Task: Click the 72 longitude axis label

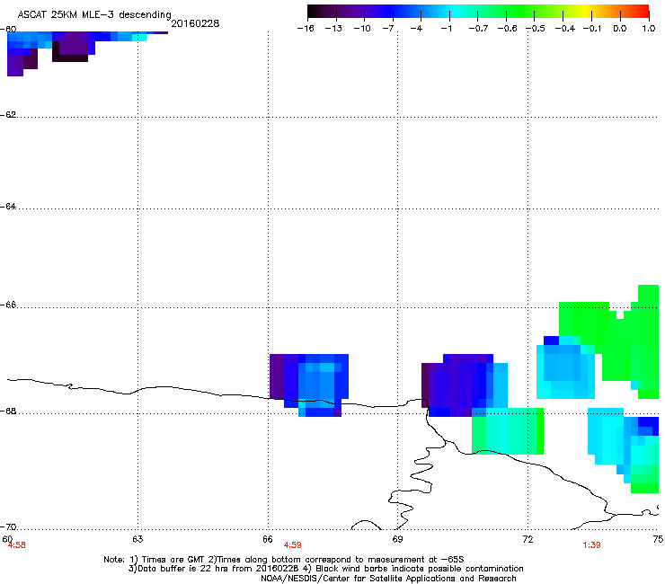Action: (x=528, y=539)
